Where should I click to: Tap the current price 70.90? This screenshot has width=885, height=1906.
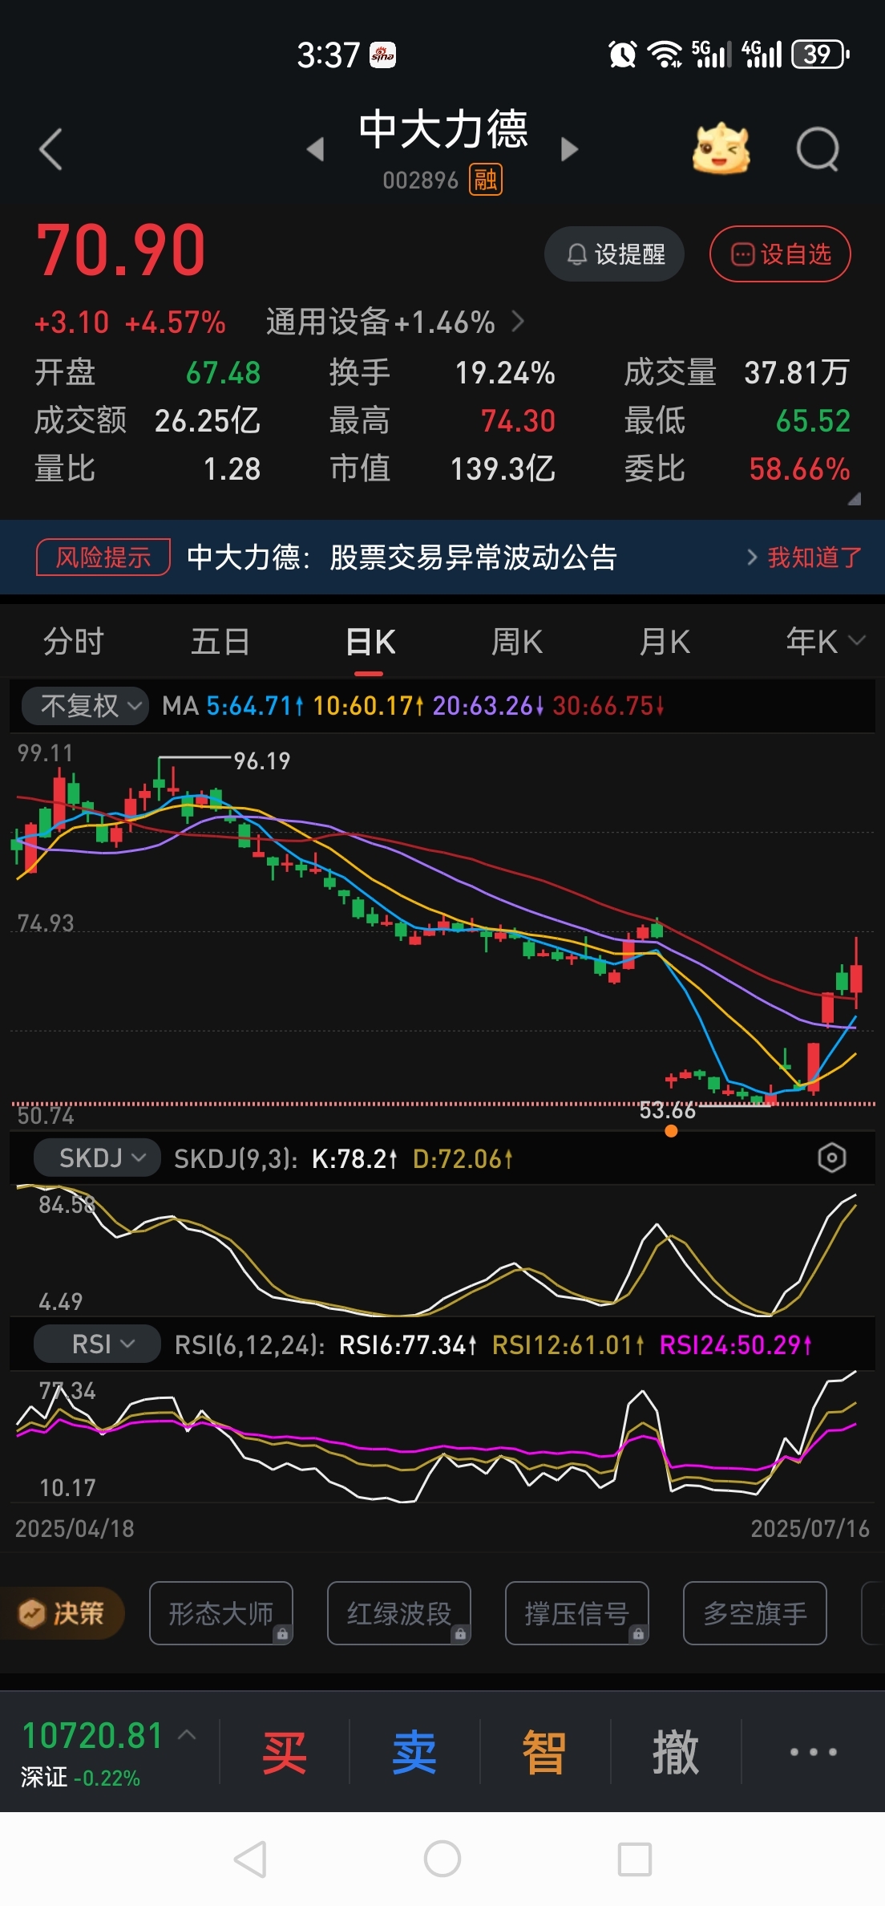pyautogui.click(x=121, y=249)
